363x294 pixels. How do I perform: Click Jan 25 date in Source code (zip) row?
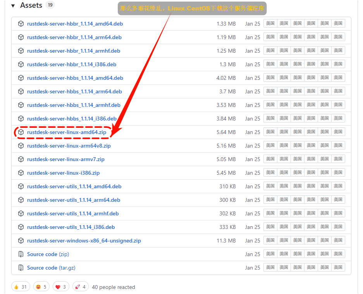pos(253,254)
